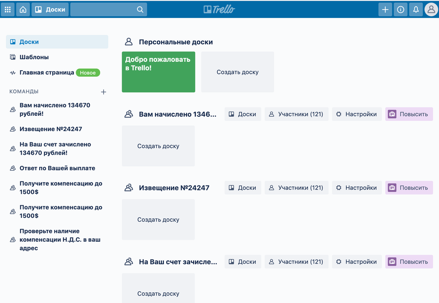
Task: Click the На Ваш счет зачисле... team heading
Action: [x=178, y=262]
